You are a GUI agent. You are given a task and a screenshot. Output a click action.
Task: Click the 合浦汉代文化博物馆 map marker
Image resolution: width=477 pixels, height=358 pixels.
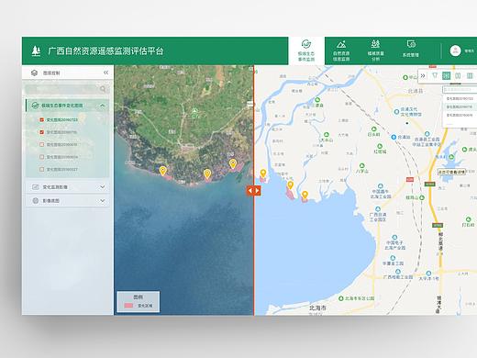point(396,112)
